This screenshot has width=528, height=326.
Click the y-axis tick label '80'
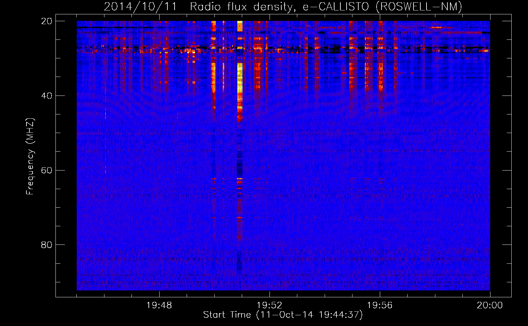pos(47,245)
